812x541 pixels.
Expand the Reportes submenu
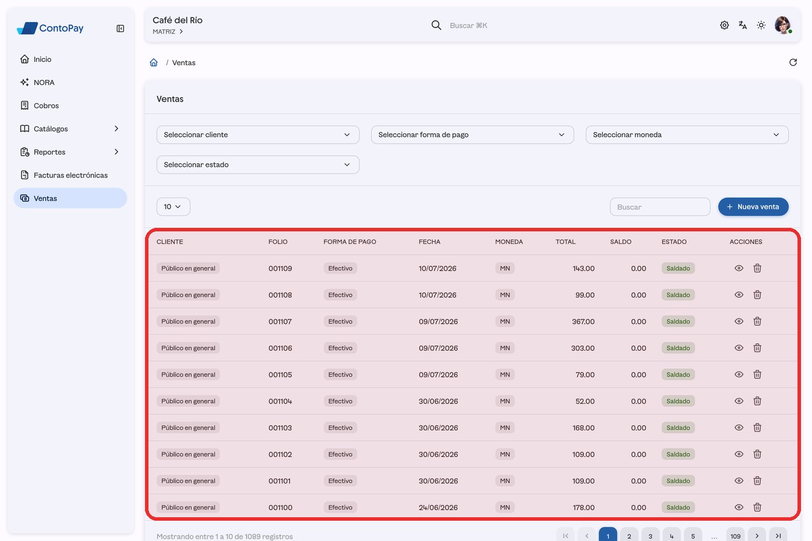pyautogui.click(x=70, y=152)
